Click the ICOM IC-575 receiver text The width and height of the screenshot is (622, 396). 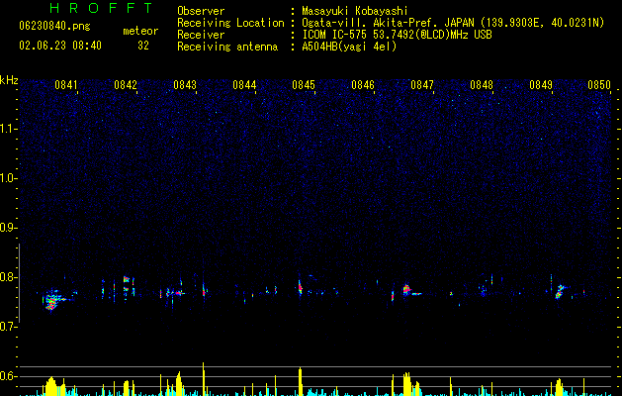point(397,35)
